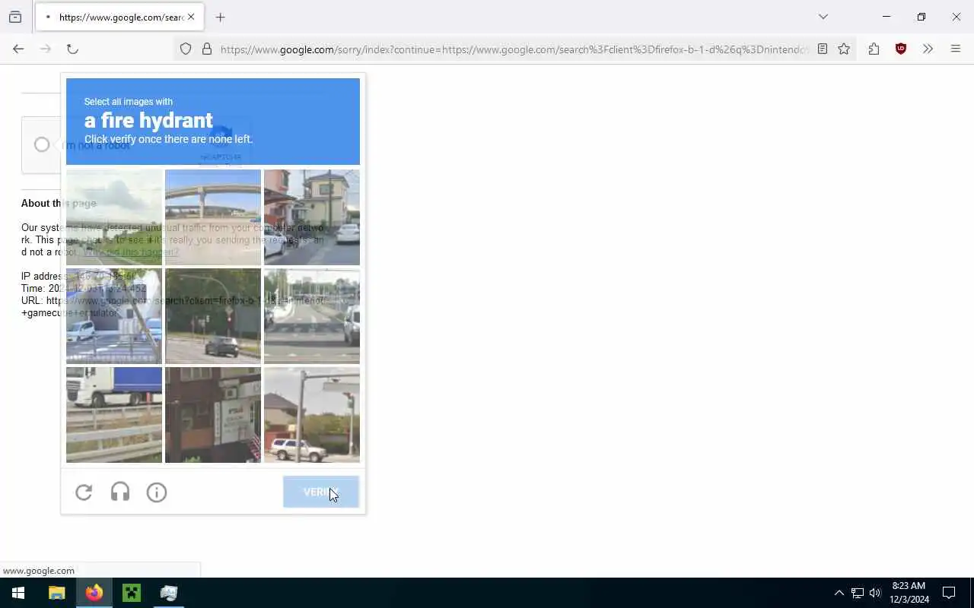This screenshot has height=608, width=974.
Task: Close the google.com tab
Action: tap(191, 17)
